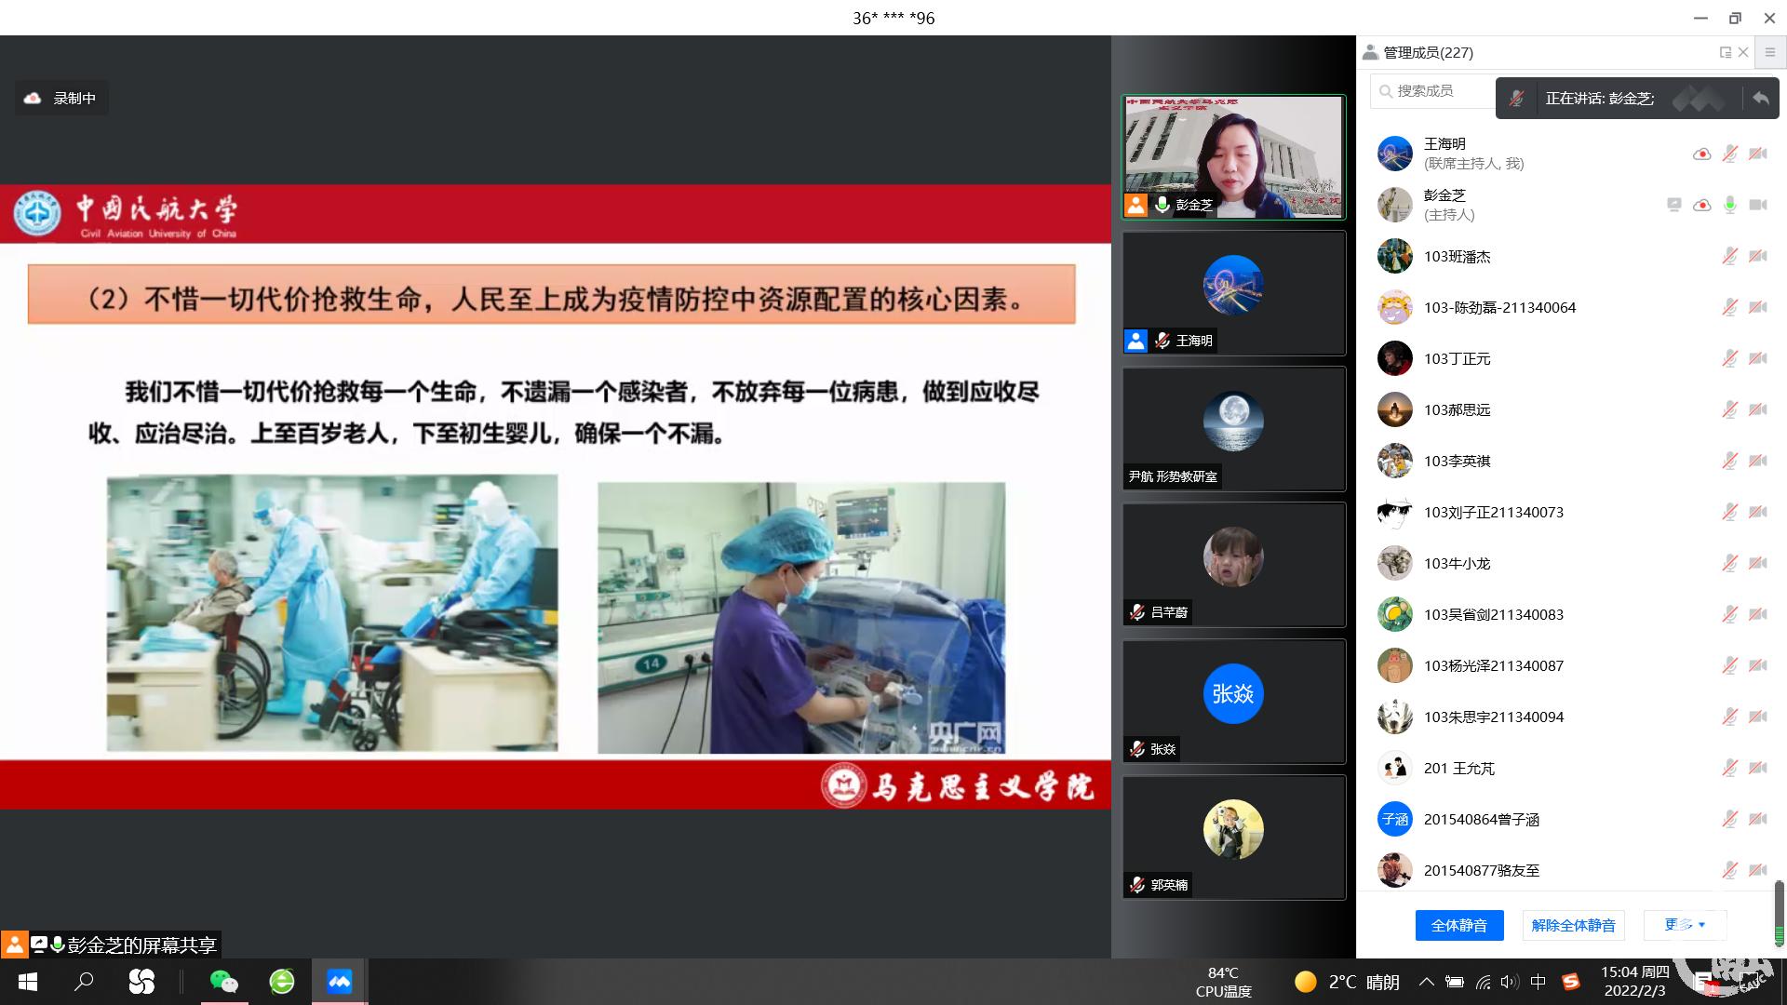Select member 201540864曾子涵 in list

pos(1481,820)
